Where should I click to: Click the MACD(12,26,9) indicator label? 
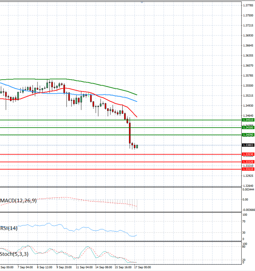tap(18, 201)
